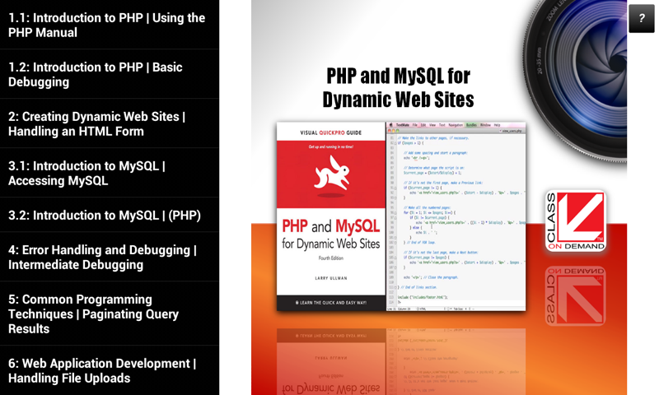Open lesson 6 Handling File Uploads
The width and height of the screenshot is (659, 395).
click(110, 370)
